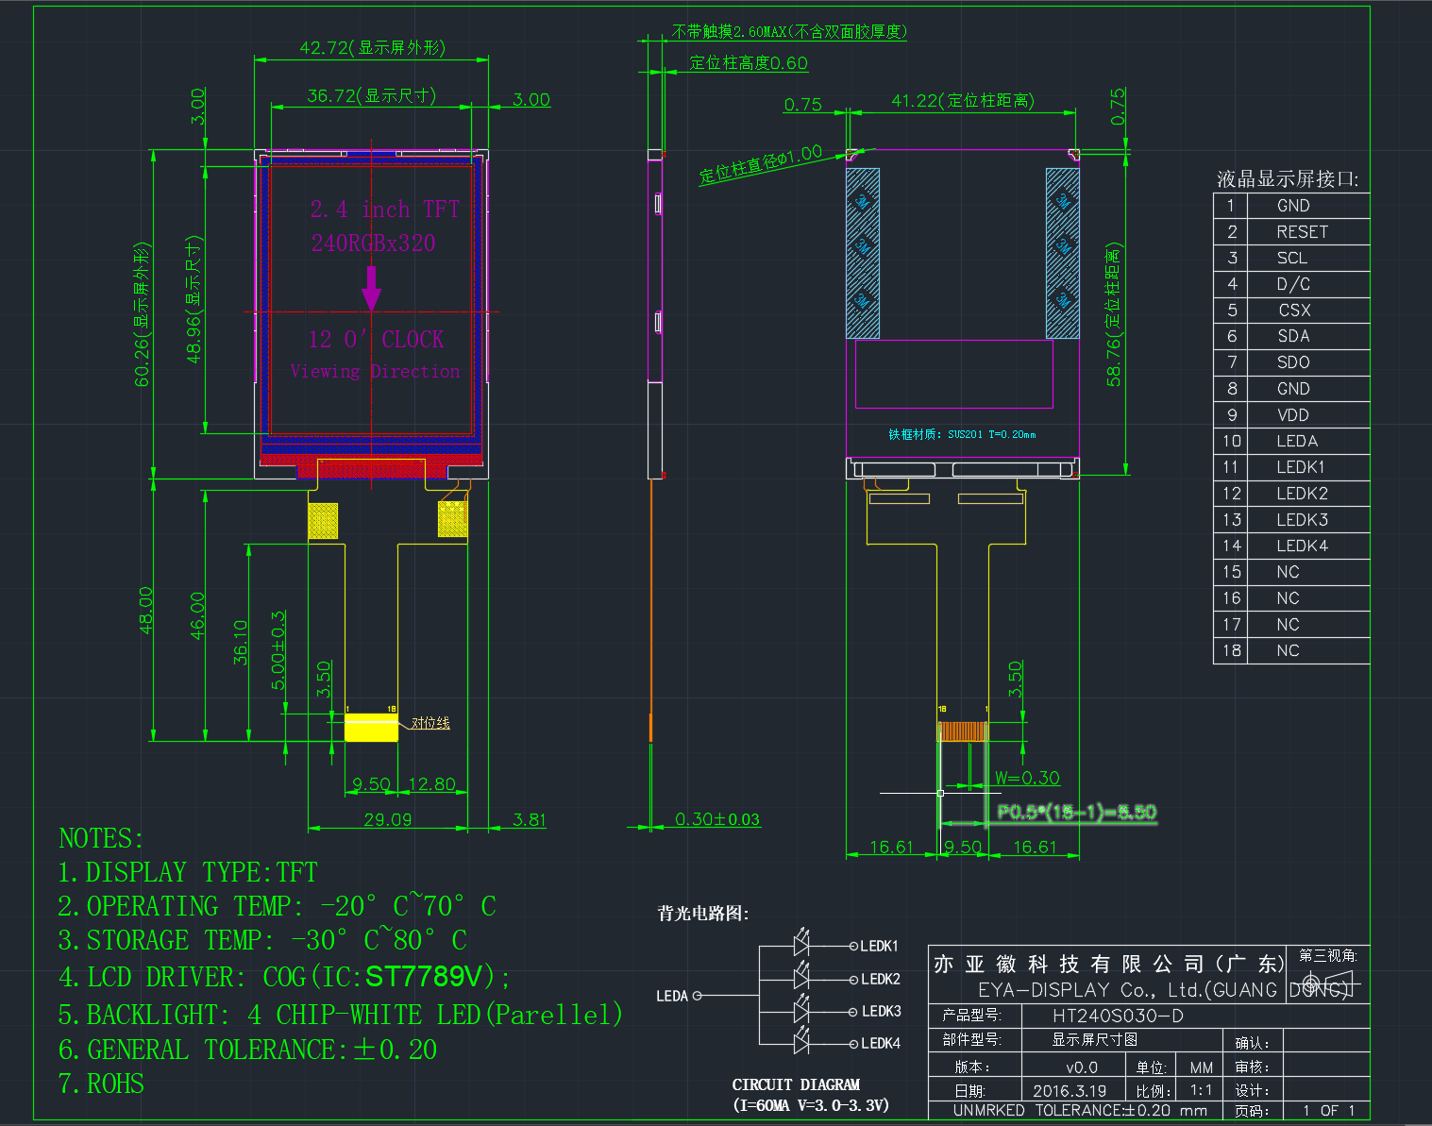The width and height of the screenshot is (1432, 1126).
Task: Select the "58.76(定位柱距离)" vertical dimension
Action: pyautogui.click(x=1114, y=315)
